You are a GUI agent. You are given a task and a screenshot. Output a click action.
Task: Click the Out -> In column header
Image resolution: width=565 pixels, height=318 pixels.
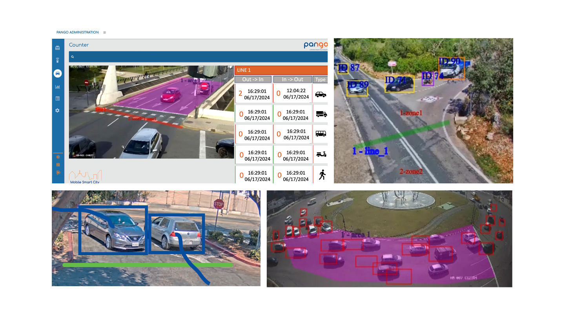253,79
